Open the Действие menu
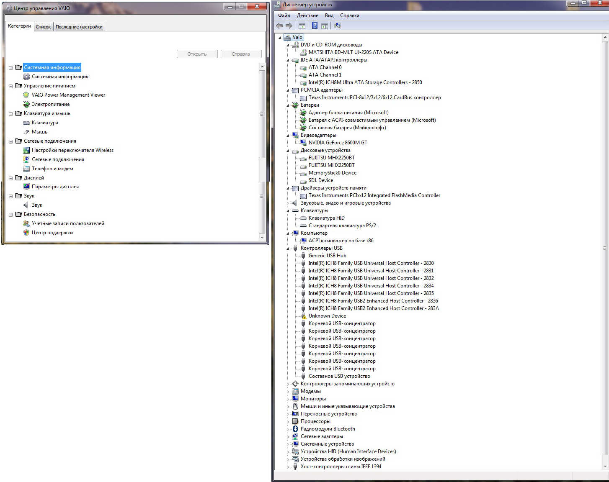 (x=307, y=15)
